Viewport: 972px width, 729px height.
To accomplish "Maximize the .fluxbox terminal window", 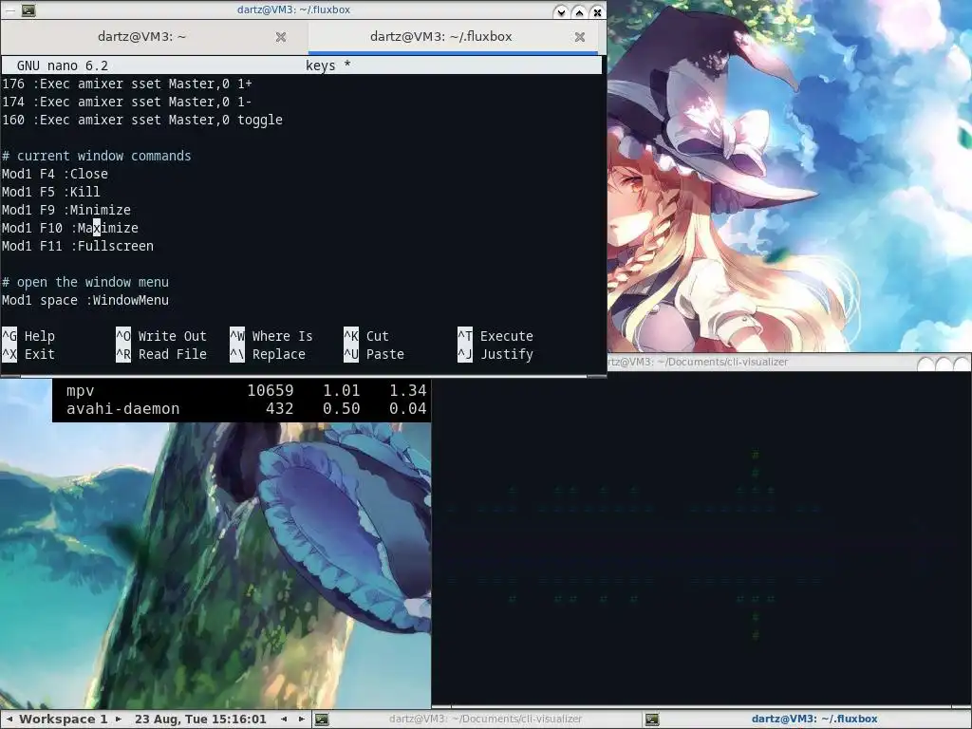I will click(579, 11).
